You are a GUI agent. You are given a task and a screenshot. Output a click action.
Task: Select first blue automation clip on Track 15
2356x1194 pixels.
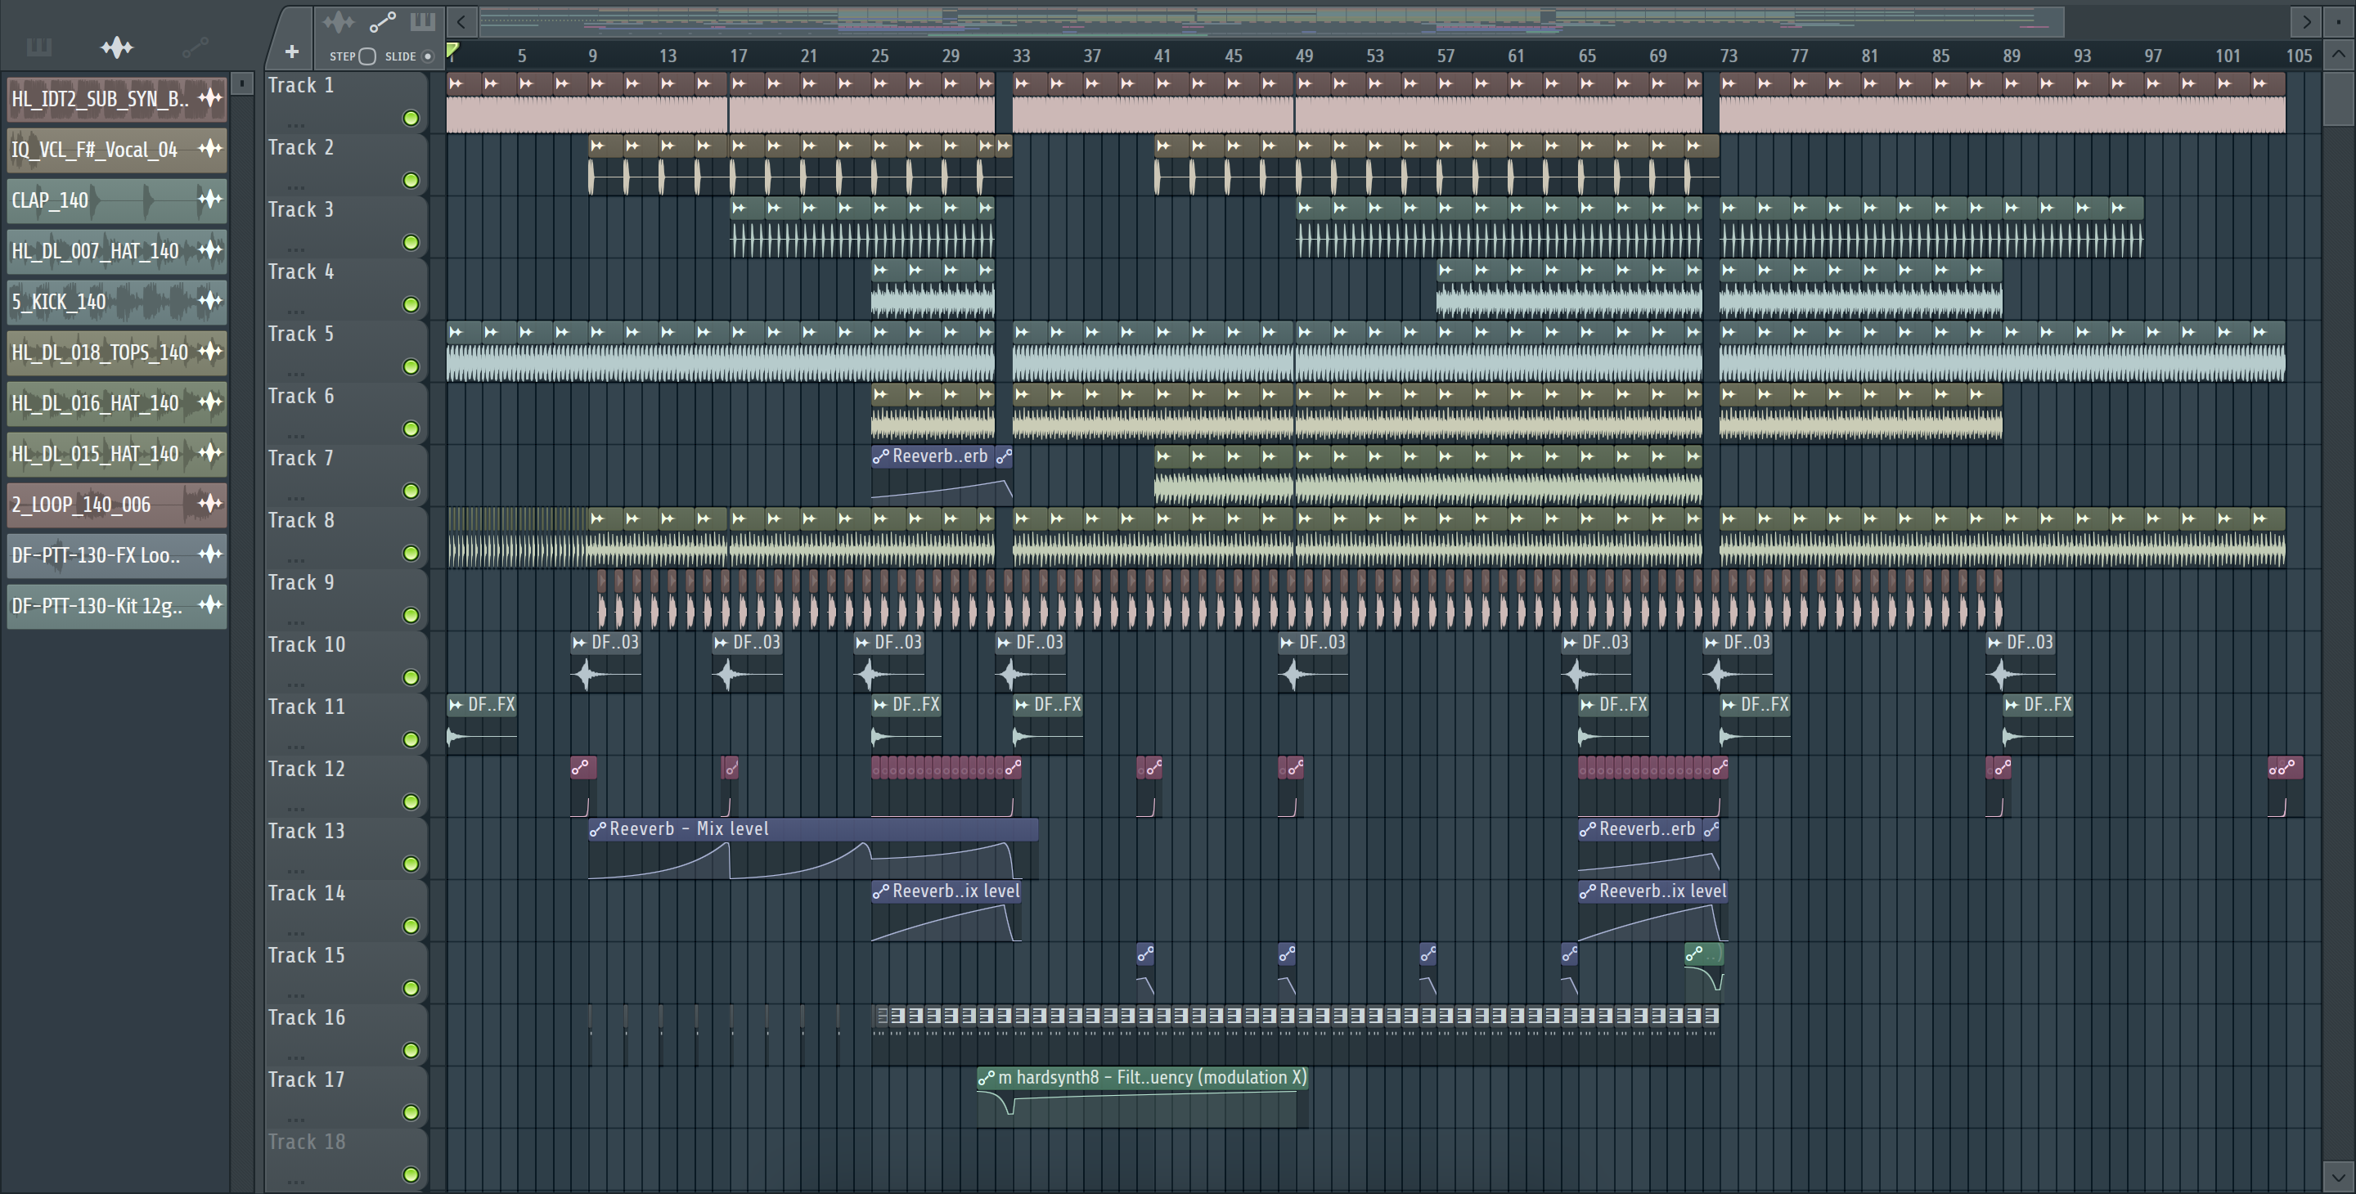[1145, 954]
